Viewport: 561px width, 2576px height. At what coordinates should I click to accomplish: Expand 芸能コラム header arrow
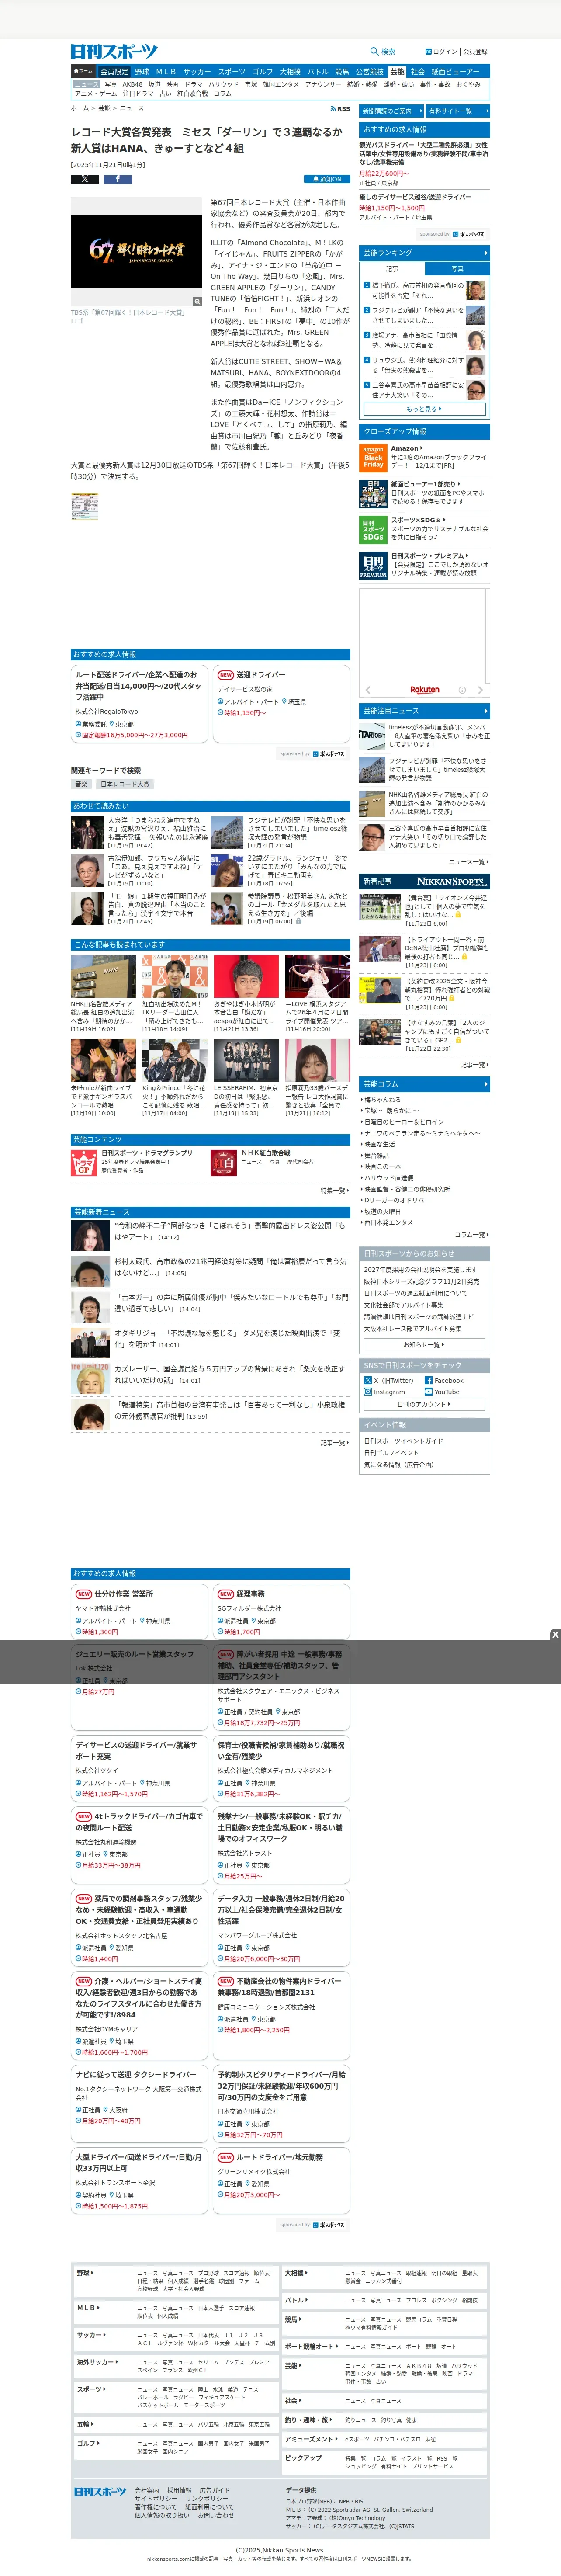[x=486, y=1084]
